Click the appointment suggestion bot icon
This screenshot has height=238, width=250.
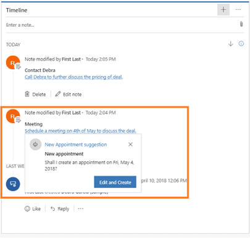point(35,144)
